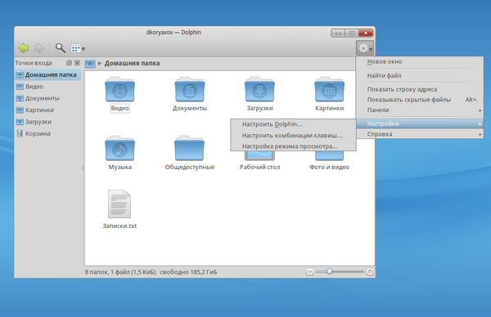The height and width of the screenshot is (317, 491).
Task: Select the Музыка folder icon
Action: 120,149
